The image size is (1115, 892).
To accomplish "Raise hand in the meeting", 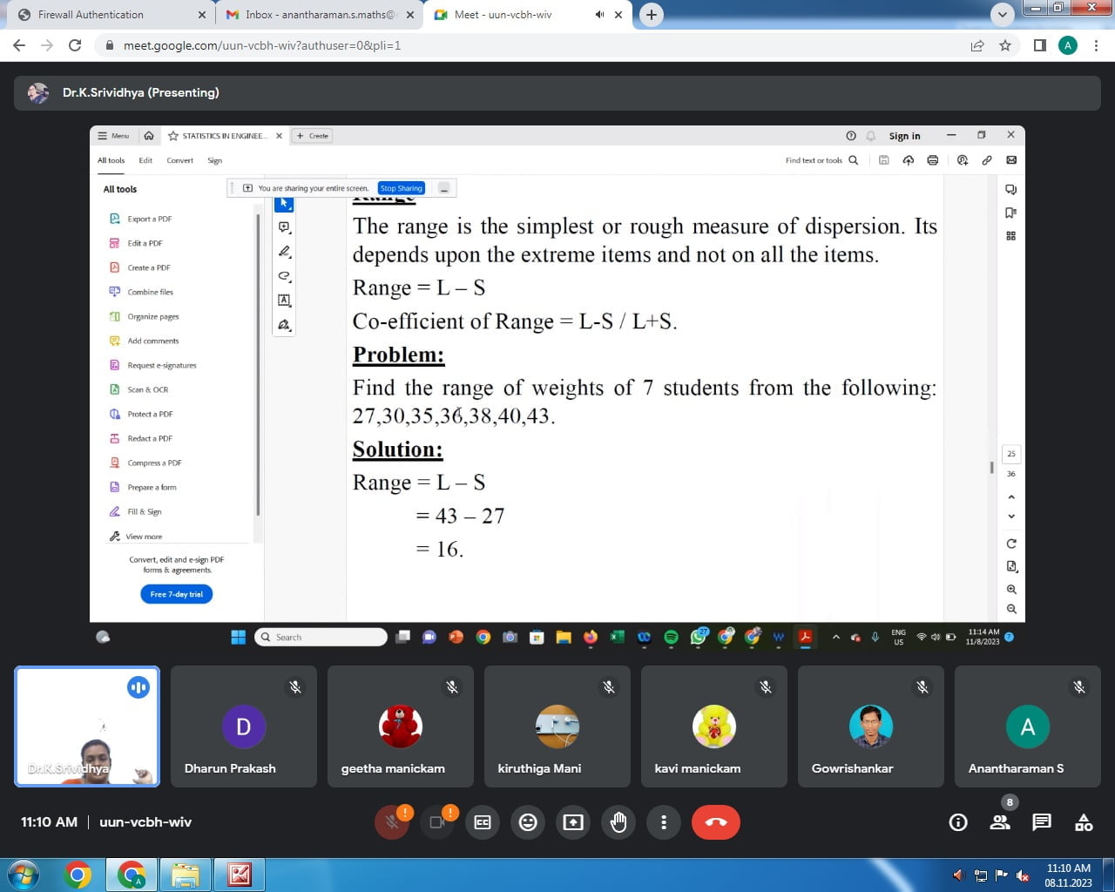I will 618,822.
